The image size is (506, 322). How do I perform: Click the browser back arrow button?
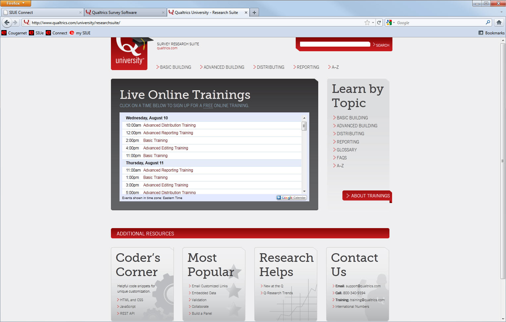pyautogui.click(x=7, y=22)
